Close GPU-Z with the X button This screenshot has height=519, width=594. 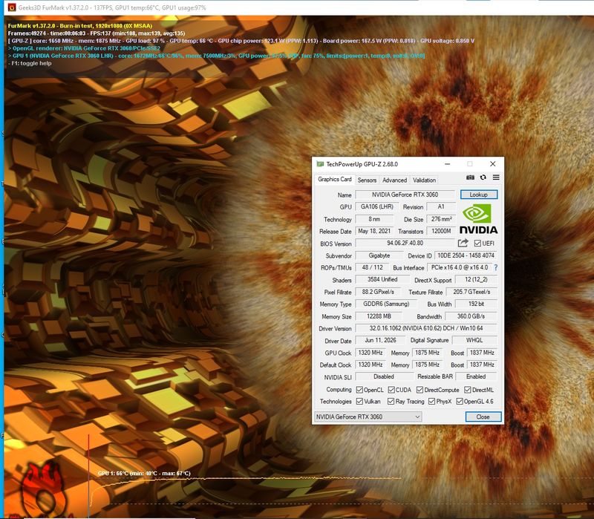click(492, 164)
